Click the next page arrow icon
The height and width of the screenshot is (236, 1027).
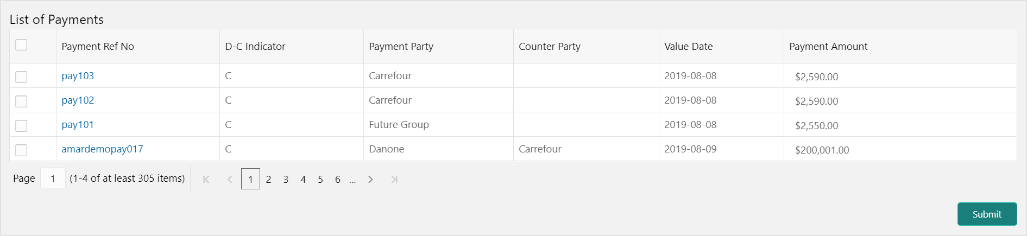[370, 180]
